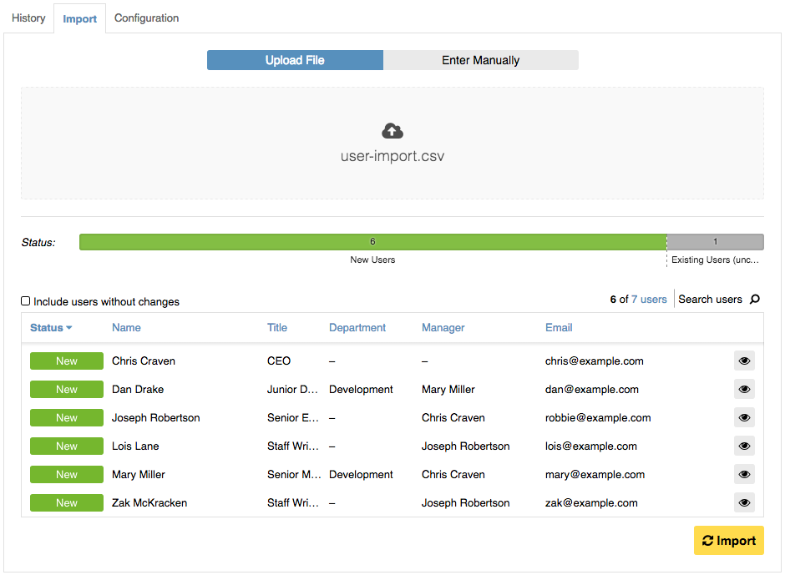
Task: Open the History tab
Action: click(x=28, y=18)
